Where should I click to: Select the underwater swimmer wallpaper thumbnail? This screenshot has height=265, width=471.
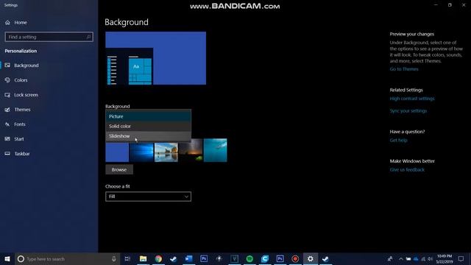pos(216,150)
